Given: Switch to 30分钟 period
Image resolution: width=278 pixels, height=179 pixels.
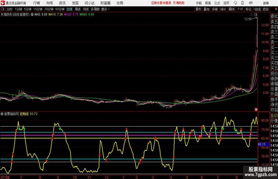Looking at the screenshot, I should [x=49, y=9].
